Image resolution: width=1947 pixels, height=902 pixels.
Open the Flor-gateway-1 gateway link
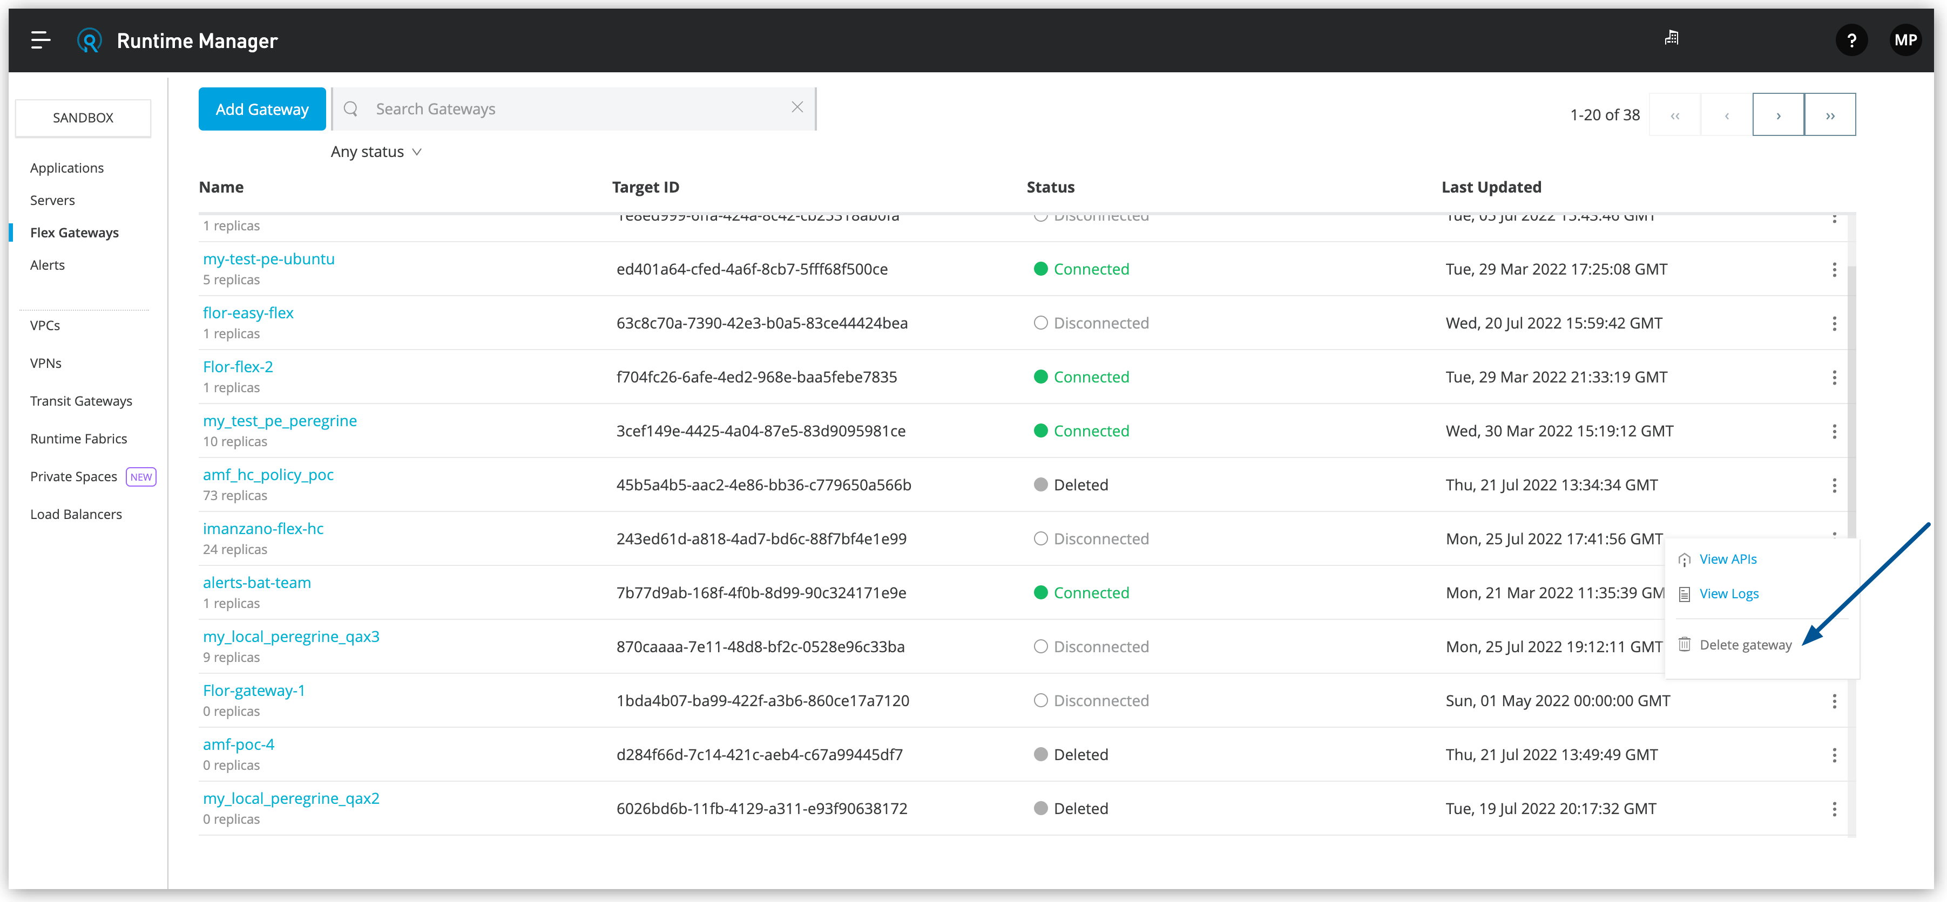[x=254, y=691]
